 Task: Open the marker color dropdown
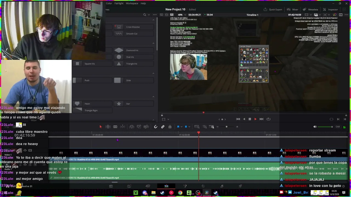(x=189, y=127)
